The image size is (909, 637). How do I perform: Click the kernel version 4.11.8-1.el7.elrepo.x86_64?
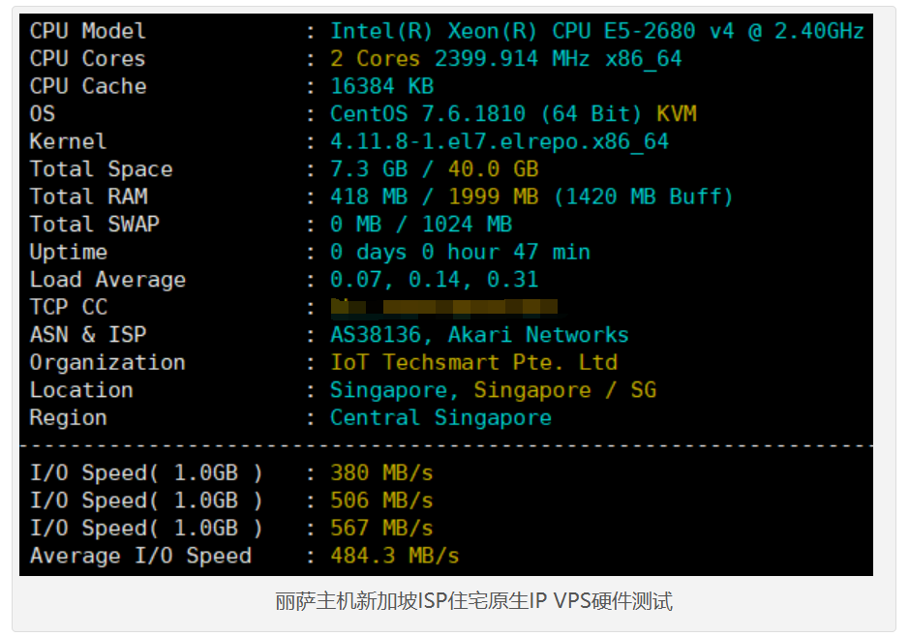500,142
